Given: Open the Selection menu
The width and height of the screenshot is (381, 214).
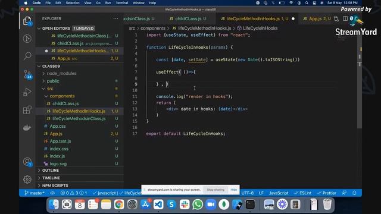Looking at the screenshot, I should tap(73, 3).
